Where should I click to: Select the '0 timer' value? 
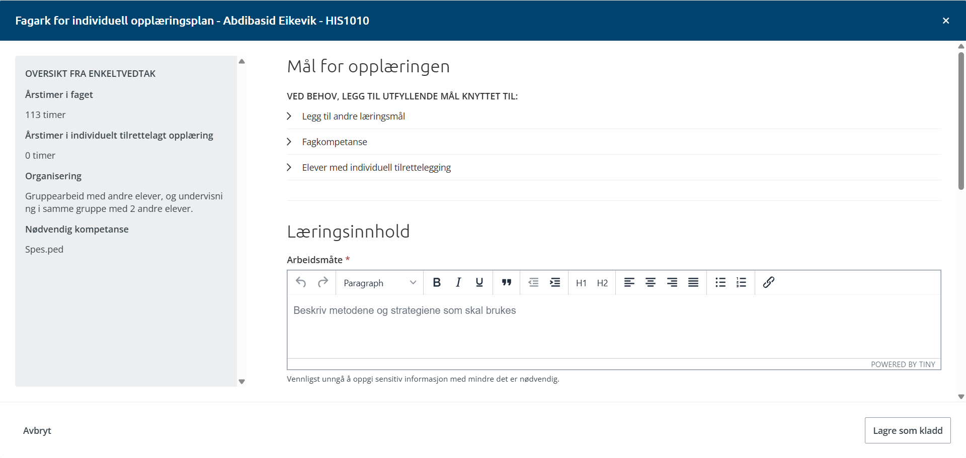coord(40,156)
